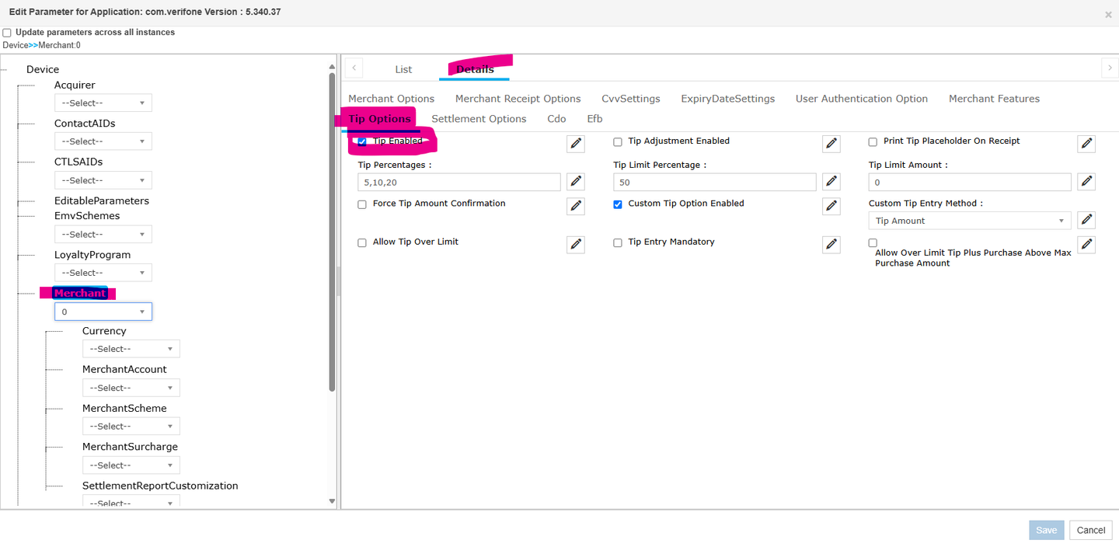Click the Cancel button
The image size is (1119, 547).
pyautogui.click(x=1091, y=530)
